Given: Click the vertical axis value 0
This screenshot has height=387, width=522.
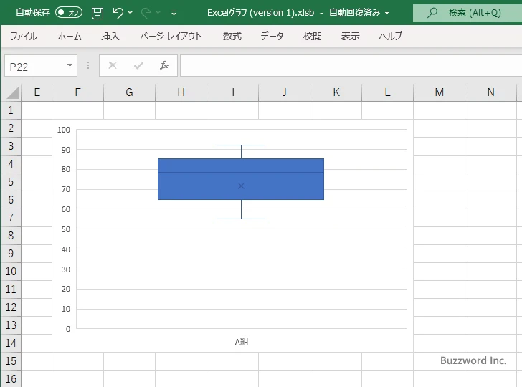Looking at the screenshot, I should pyautogui.click(x=68, y=329).
